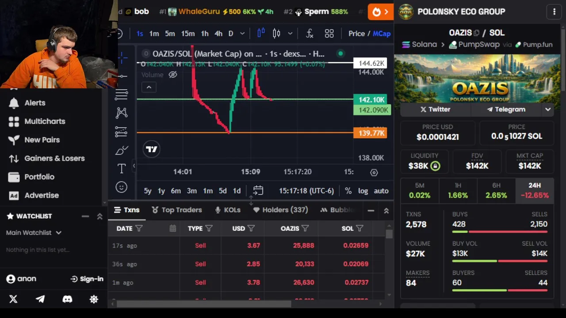Select the trend line drawing tool
The image size is (566, 318).
click(122, 76)
